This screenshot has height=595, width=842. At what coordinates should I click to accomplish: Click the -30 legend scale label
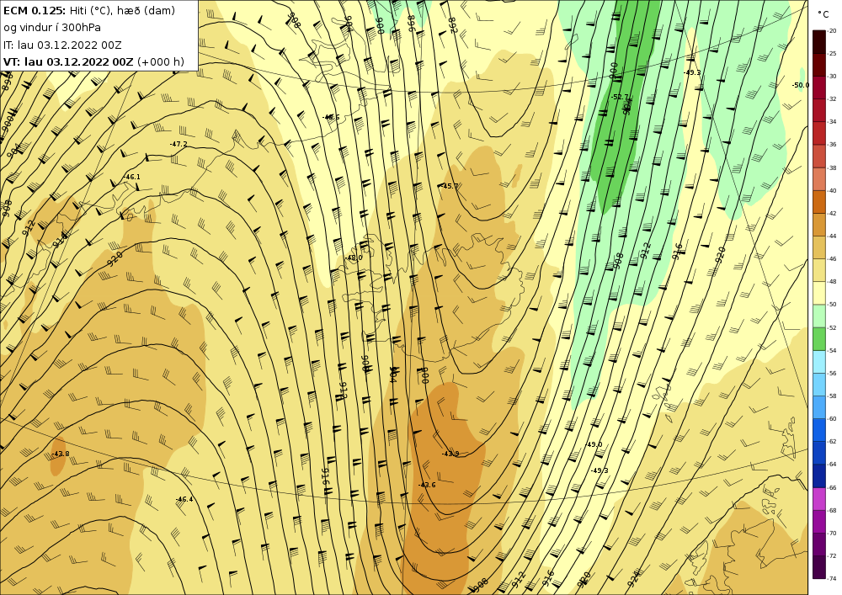click(833, 77)
